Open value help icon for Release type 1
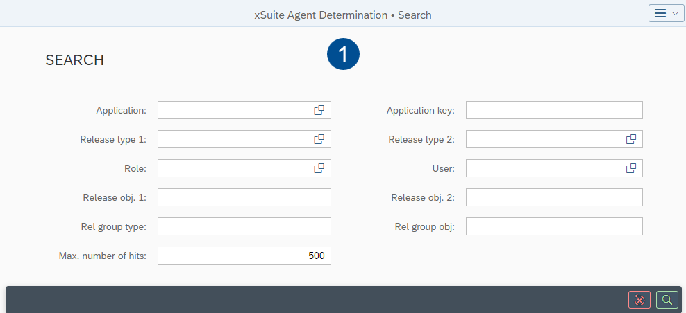The width and height of the screenshot is (686, 313). [319, 139]
